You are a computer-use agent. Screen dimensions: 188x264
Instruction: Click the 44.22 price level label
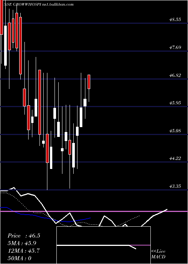coord(175,158)
